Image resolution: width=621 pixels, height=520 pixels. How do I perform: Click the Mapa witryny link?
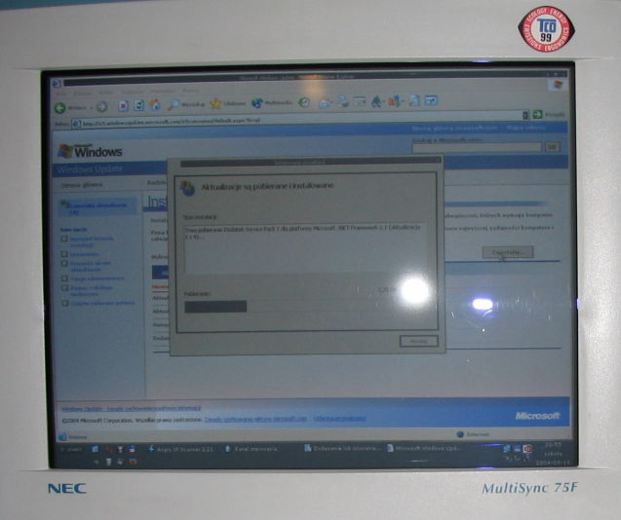(525, 128)
